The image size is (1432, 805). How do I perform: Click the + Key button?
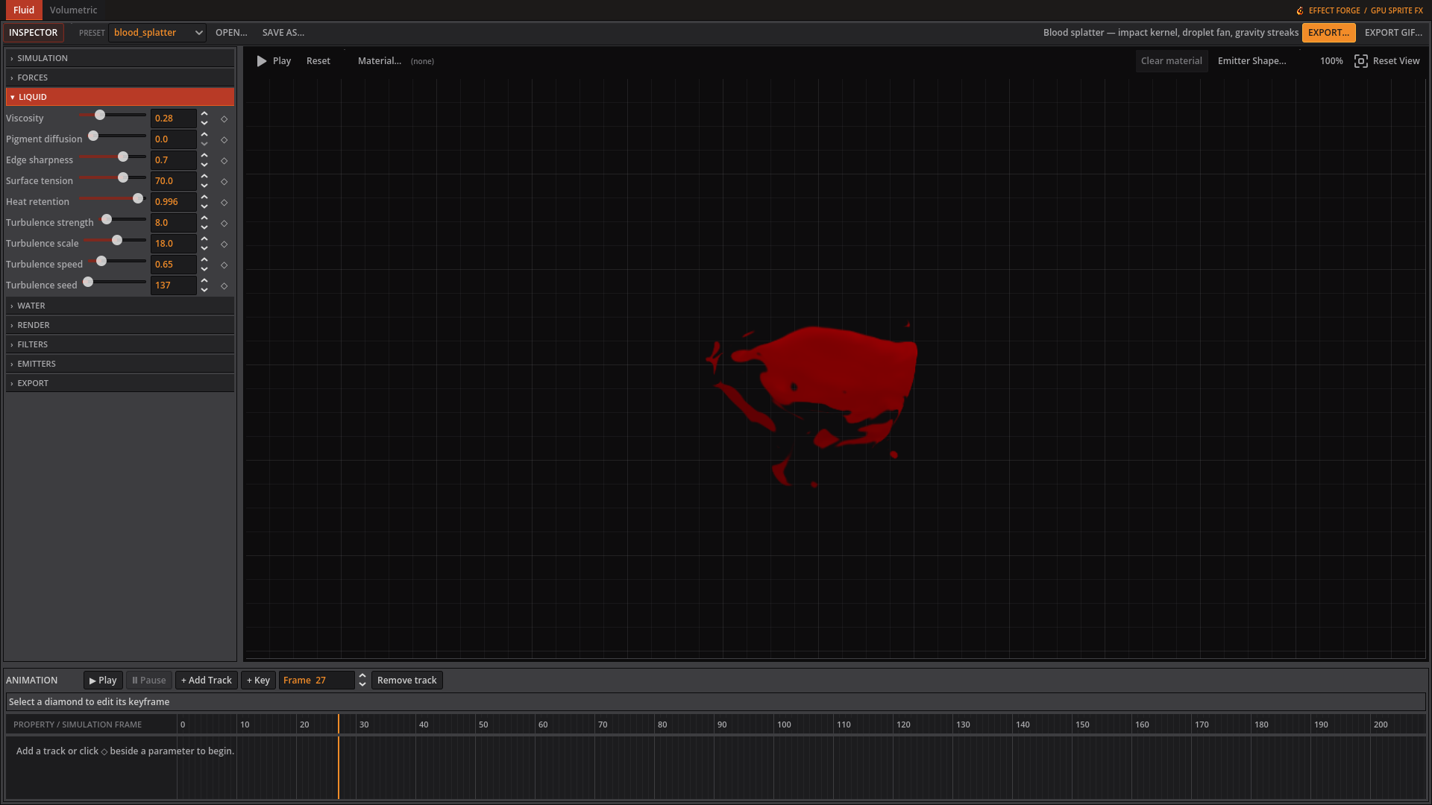coord(258,681)
